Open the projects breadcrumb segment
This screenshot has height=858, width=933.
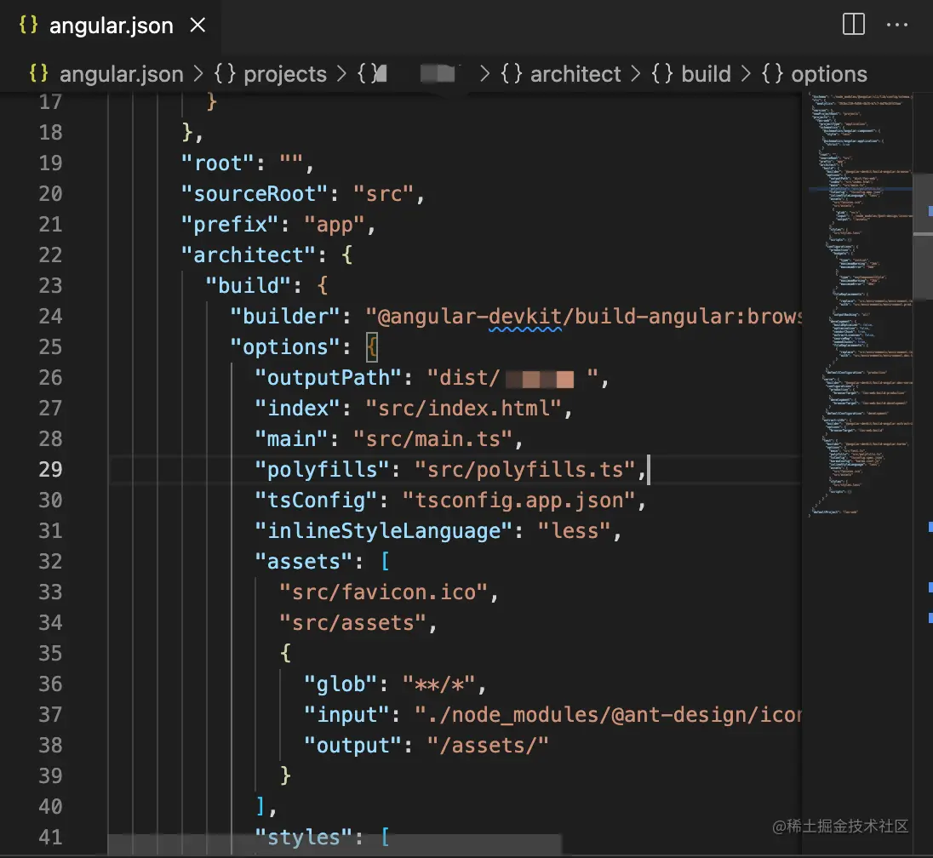pyautogui.click(x=284, y=74)
